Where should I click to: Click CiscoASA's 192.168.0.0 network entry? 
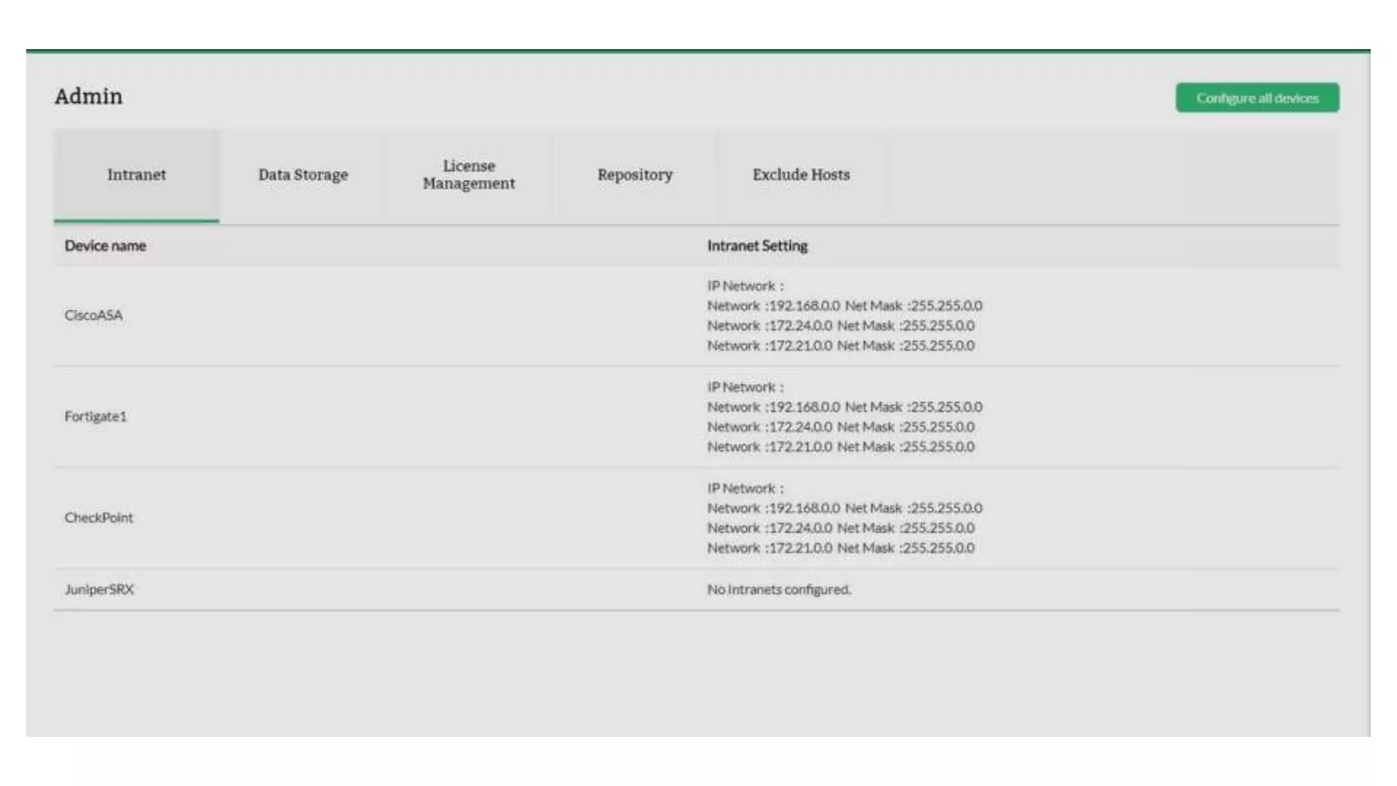pyautogui.click(x=844, y=306)
